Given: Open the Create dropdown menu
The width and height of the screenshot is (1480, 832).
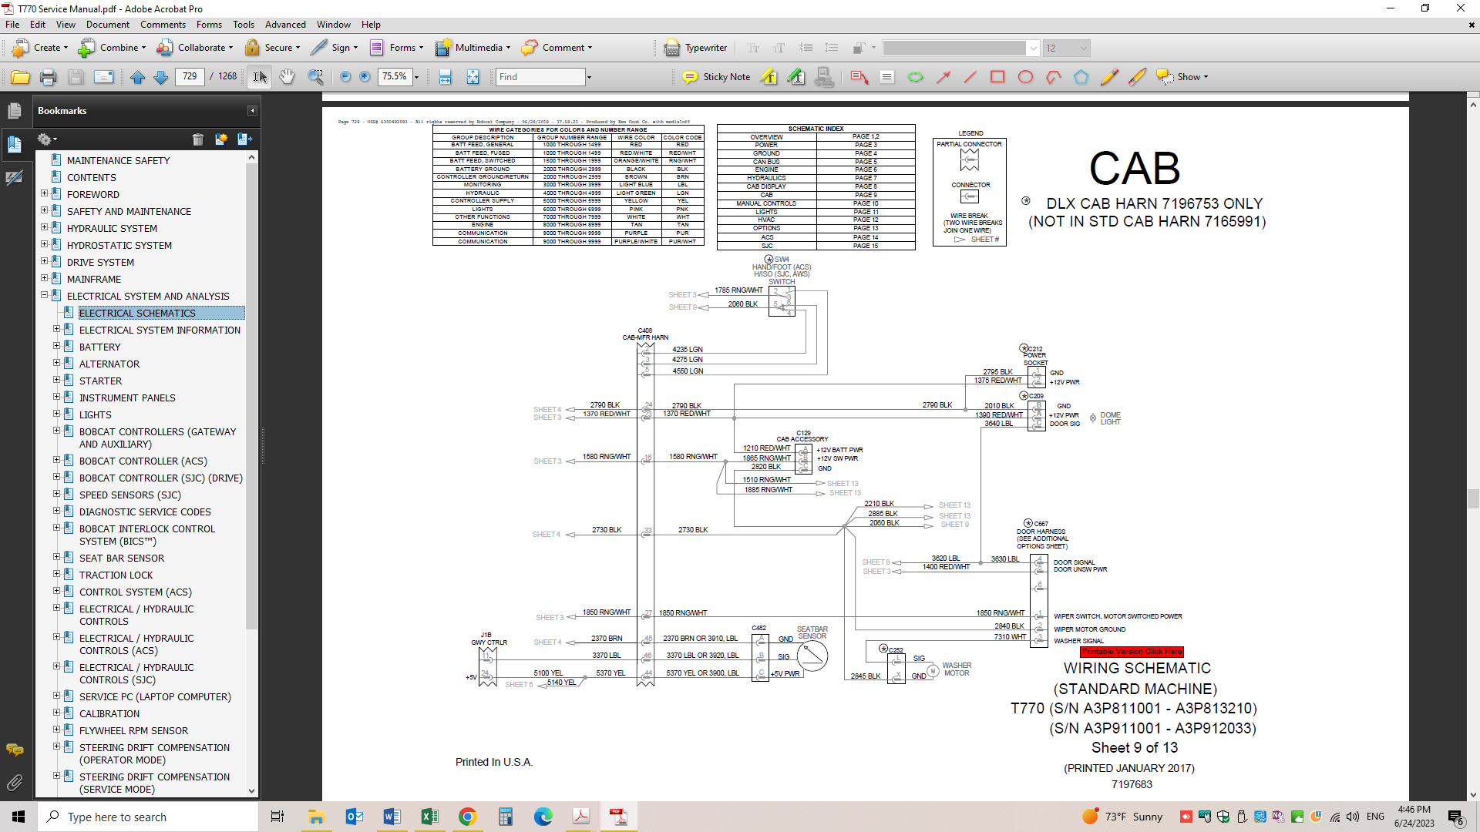Looking at the screenshot, I should coord(40,48).
